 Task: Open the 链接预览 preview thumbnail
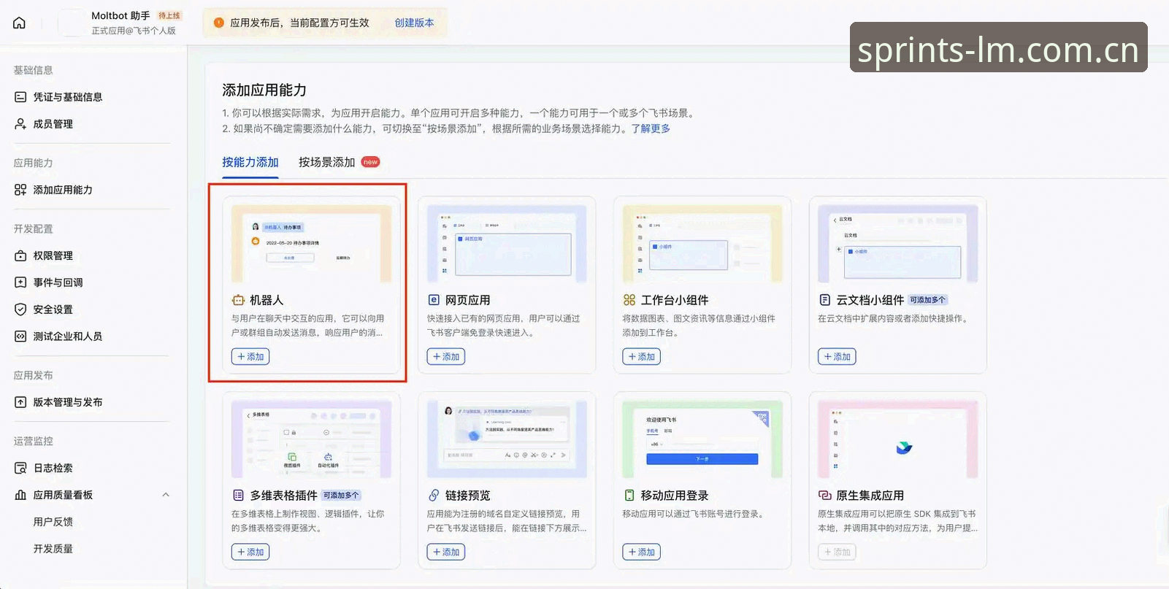507,439
